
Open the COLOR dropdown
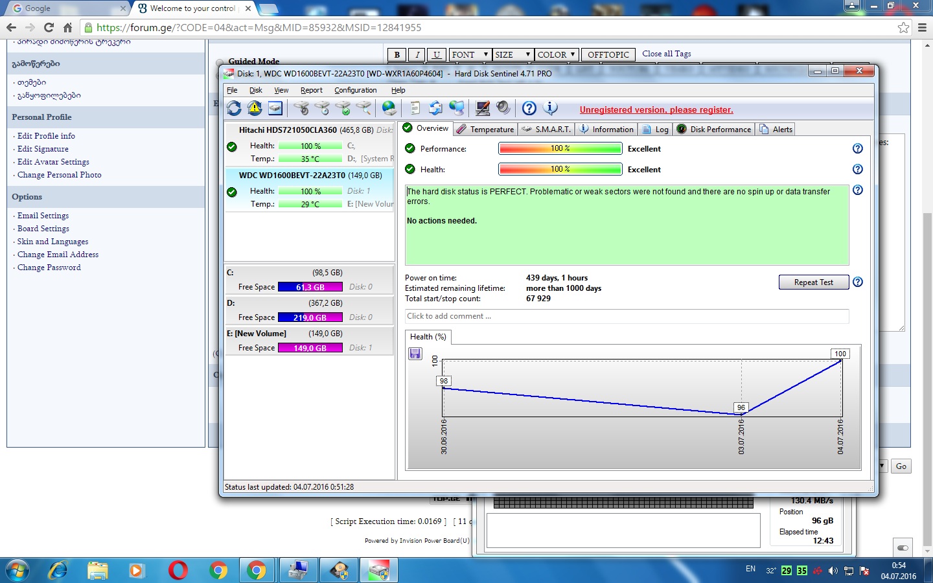pyautogui.click(x=556, y=55)
